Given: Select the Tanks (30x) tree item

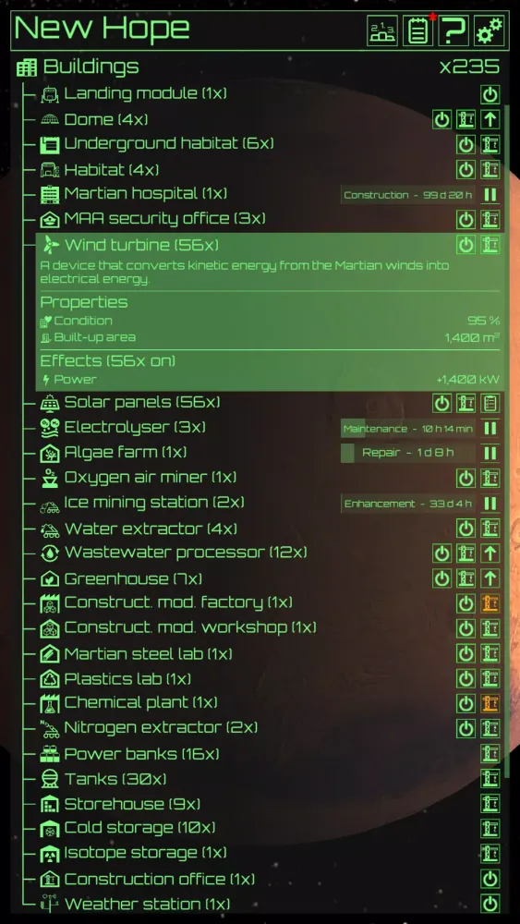Looking at the screenshot, I should click(x=115, y=779).
